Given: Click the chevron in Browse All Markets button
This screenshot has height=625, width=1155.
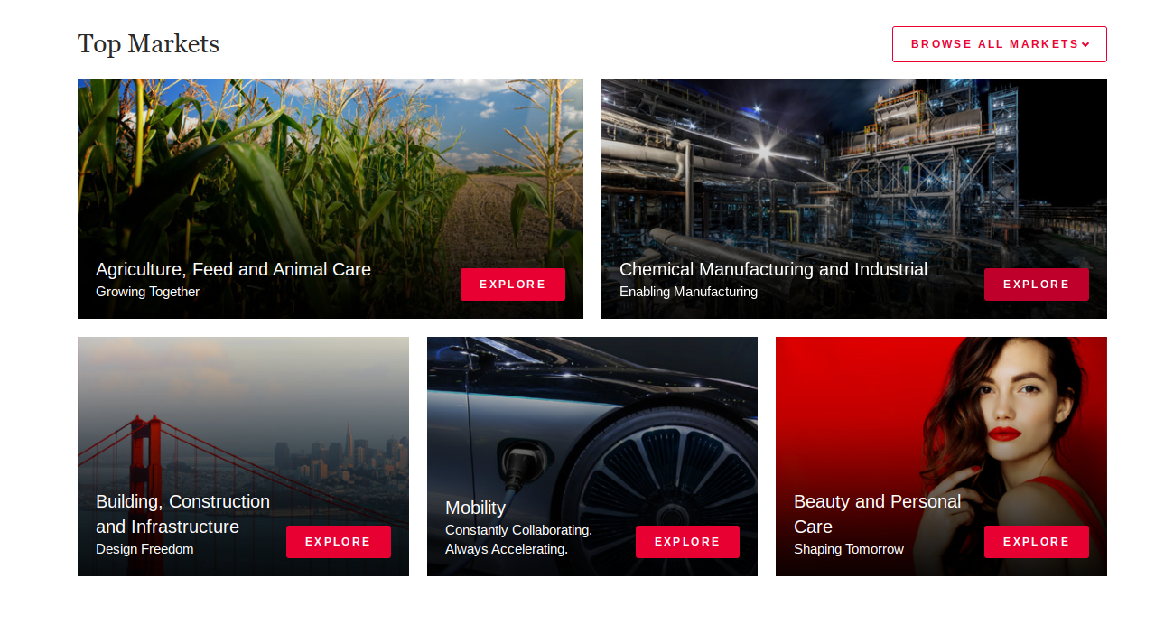Looking at the screenshot, I should click(1085, 44).
